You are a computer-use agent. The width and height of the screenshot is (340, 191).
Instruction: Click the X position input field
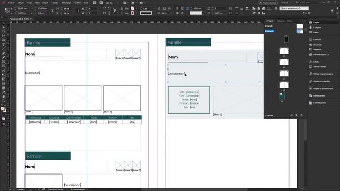click(22, 8)
